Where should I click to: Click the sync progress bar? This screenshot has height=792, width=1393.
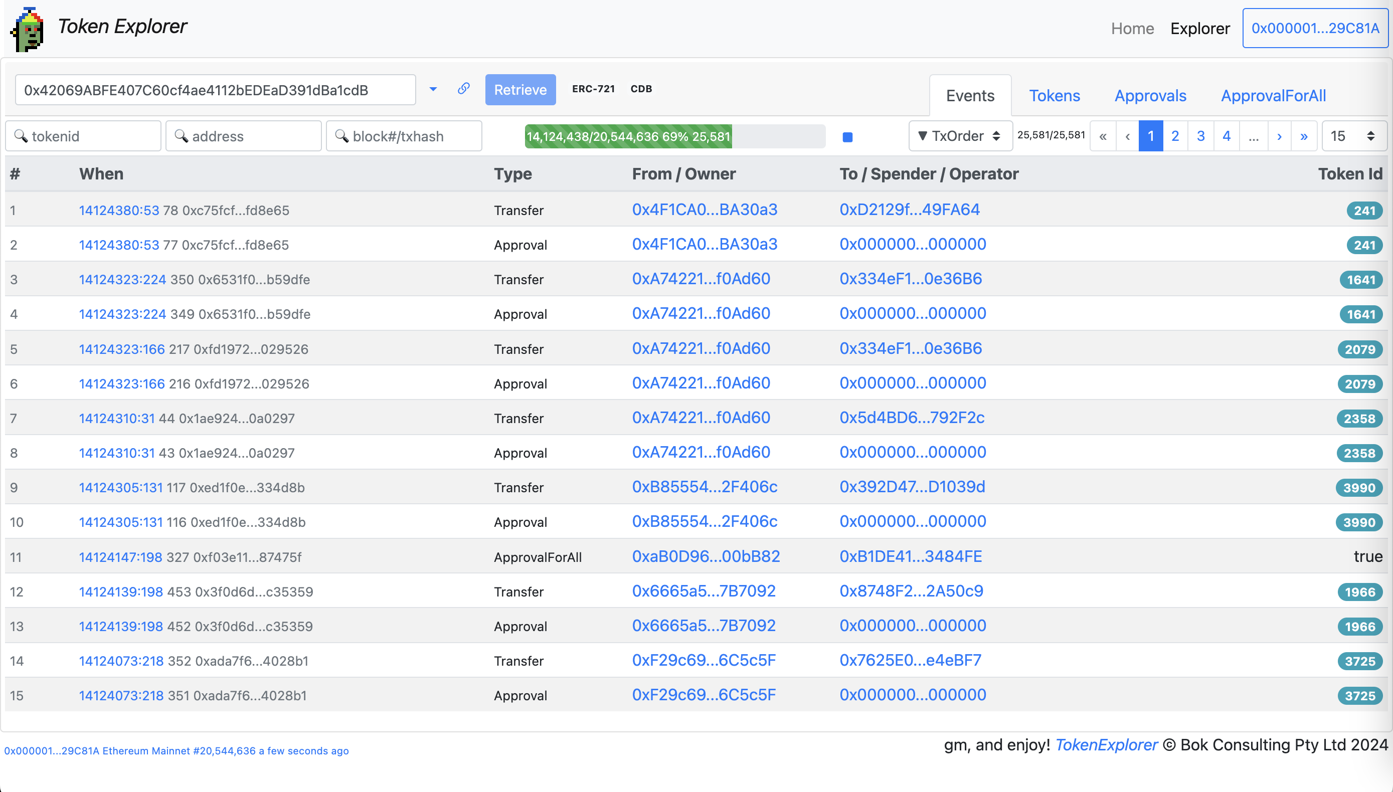tap(675, 136)
